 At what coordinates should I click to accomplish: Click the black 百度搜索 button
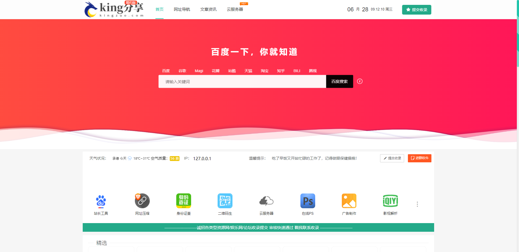click(x=340, y=81)
